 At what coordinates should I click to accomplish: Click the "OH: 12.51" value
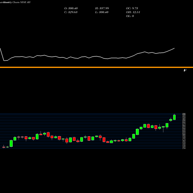[x=133, y=12]
